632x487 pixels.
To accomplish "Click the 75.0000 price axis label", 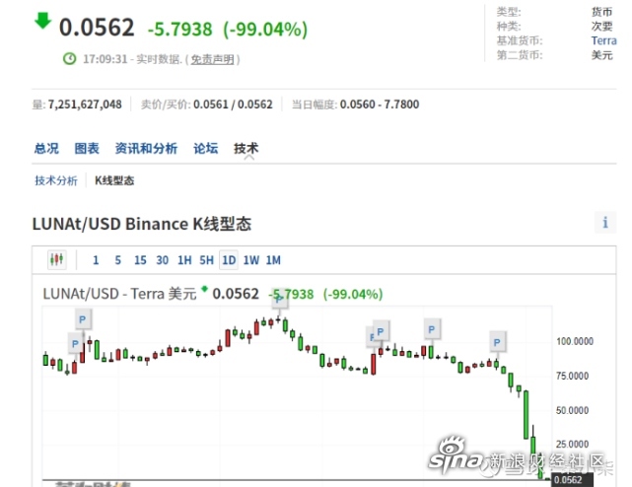I will [x=572, y=377].
